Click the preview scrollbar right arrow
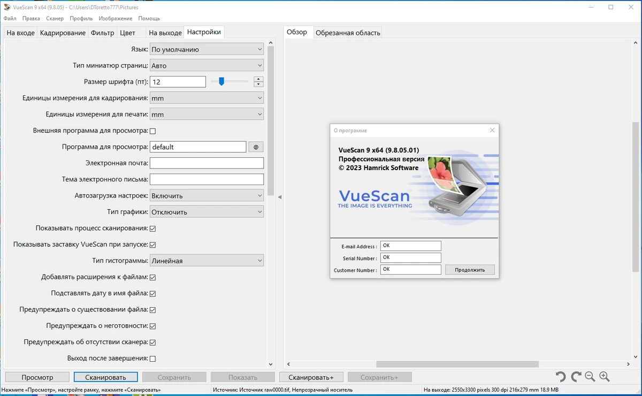Image resolution: width=642 pixels, height=396 pixels. pos(628,364)
